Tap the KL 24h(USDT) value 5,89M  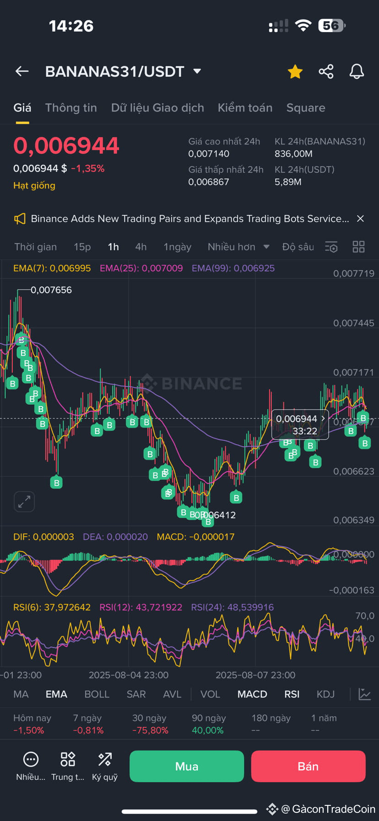click(x=288, y=182)
